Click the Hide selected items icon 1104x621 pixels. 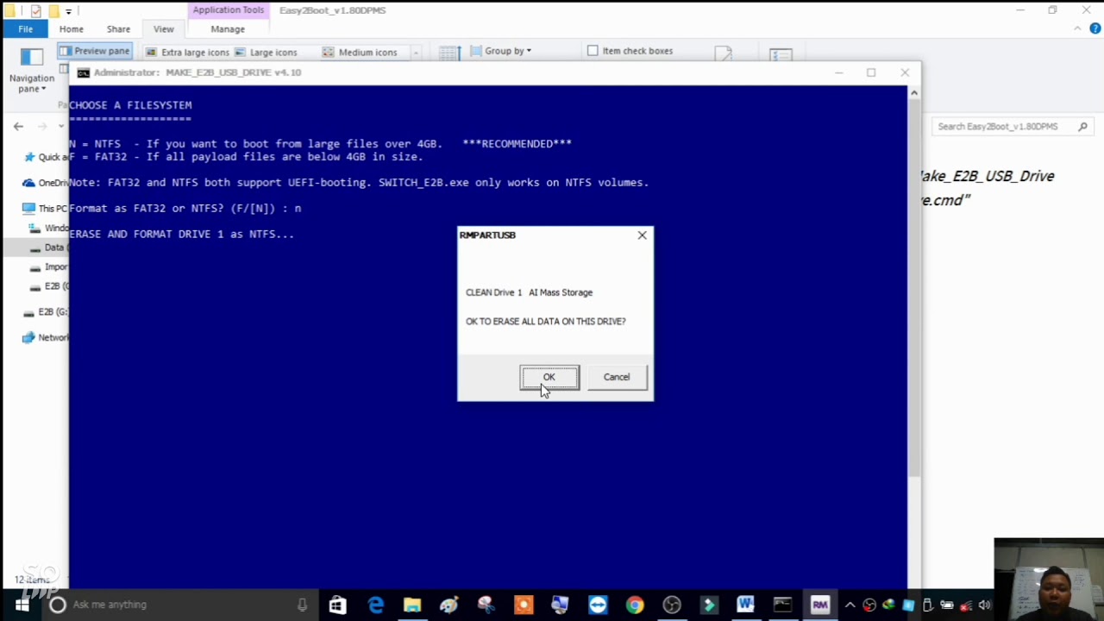tap(723, 53)
